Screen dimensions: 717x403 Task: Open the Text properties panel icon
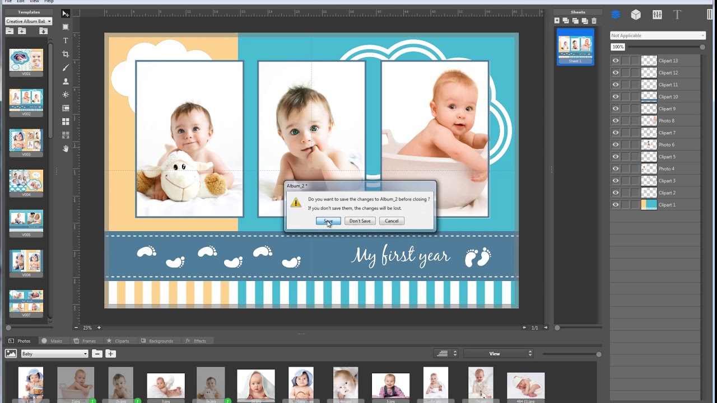coord(677,15)
